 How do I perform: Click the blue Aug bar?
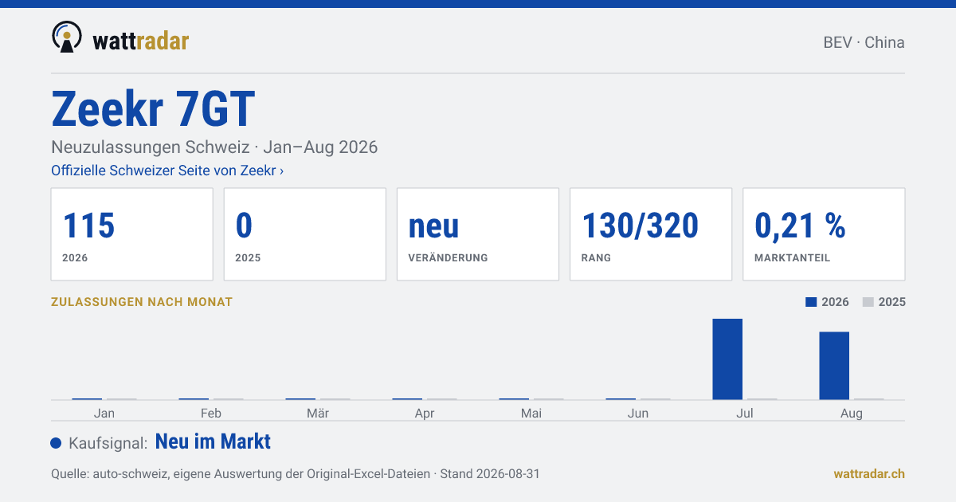click(834, 366)
